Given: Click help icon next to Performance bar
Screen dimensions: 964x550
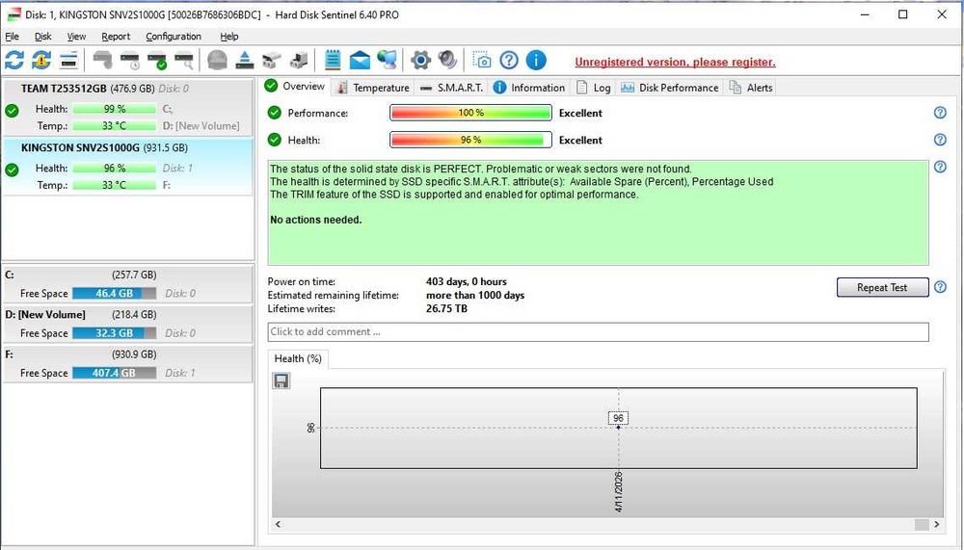Looking at the screenshot, I should [x=940, y=113].
